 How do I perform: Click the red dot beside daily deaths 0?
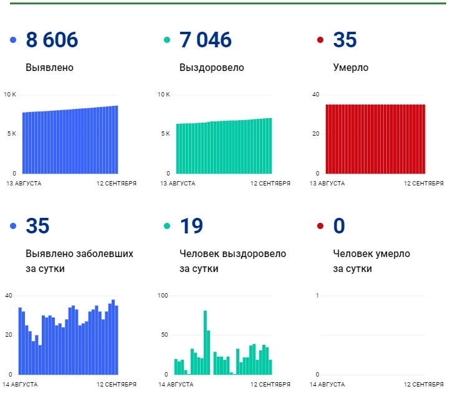pyautogui.click(x=320, y=226)
